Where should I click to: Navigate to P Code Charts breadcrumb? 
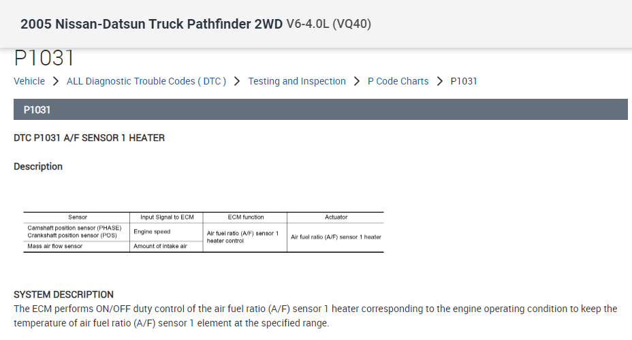[398, 81]
